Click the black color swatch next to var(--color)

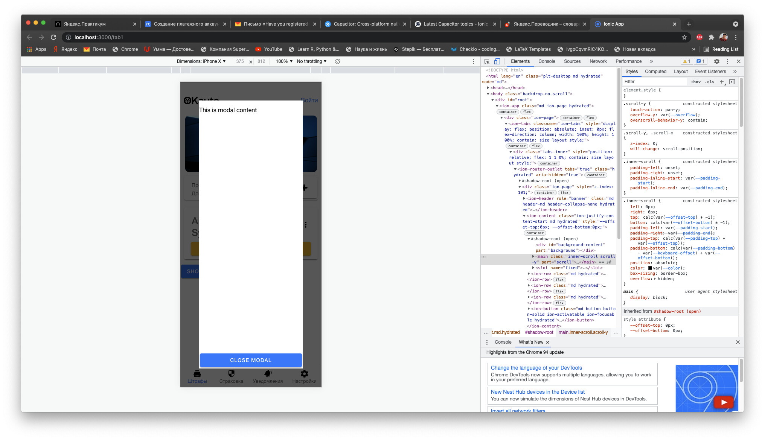pyautogui.click(x=650, y=268)
